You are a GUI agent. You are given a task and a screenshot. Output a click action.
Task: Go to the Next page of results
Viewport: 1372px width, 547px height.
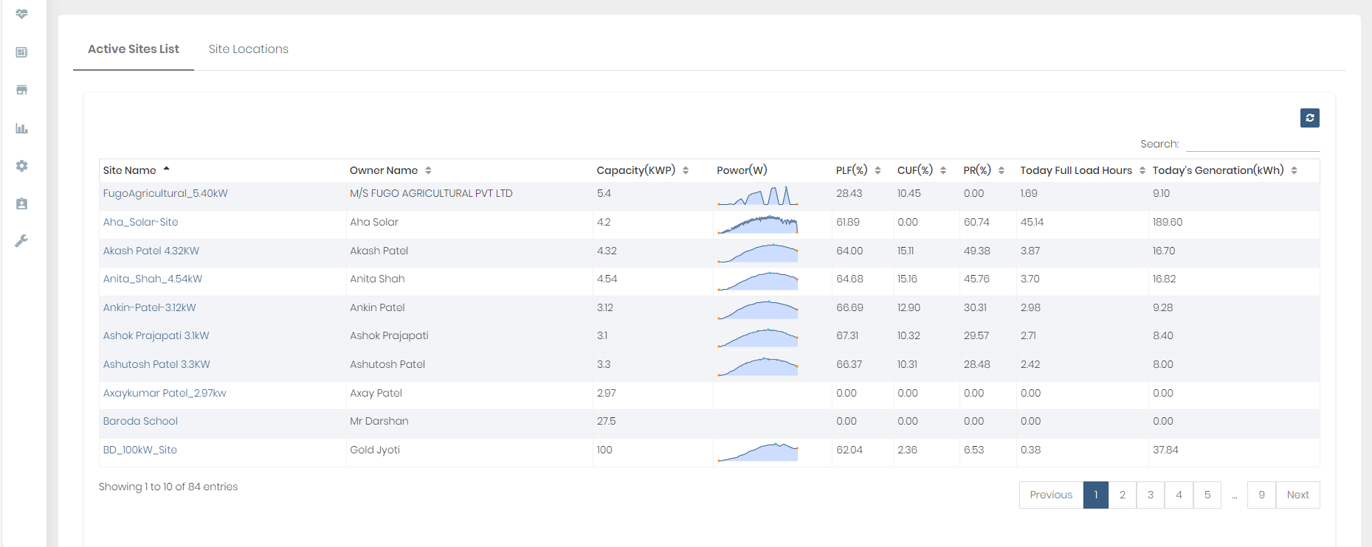click(1297, 495)
